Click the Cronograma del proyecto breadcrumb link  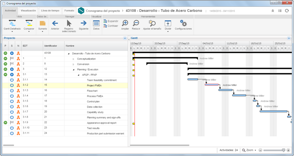coord(103,11)
